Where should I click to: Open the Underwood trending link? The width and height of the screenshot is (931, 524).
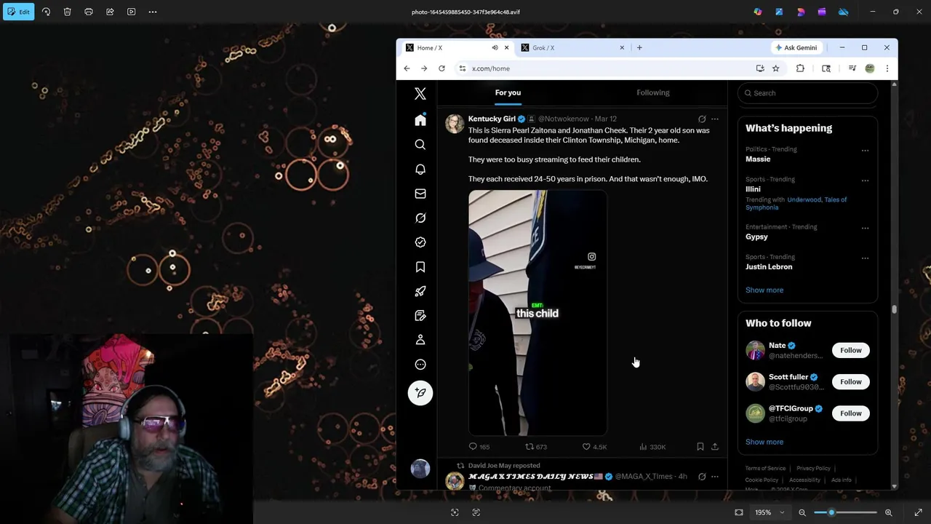click(x=804, y=199)
